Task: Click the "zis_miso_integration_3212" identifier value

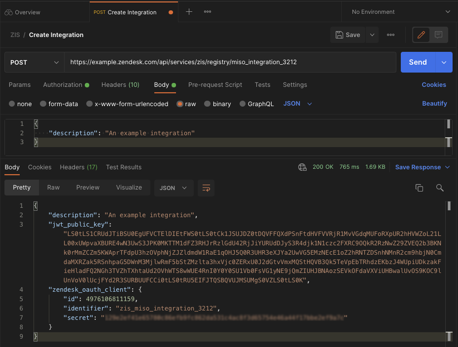Action: pos(166,308)
